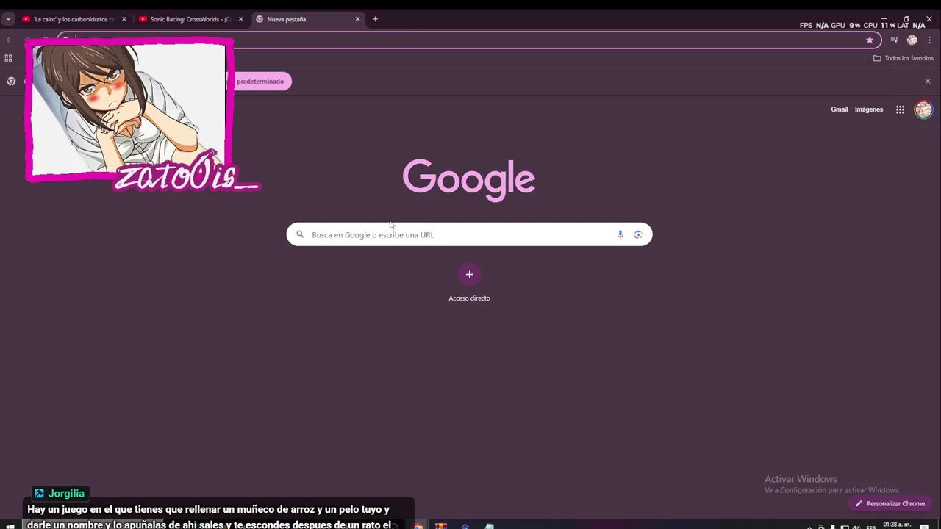Open Imágenes link

pos(869,109)
